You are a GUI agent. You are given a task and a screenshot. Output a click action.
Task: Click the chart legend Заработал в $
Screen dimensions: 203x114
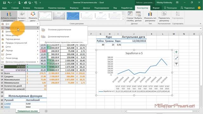pos(107,91)
